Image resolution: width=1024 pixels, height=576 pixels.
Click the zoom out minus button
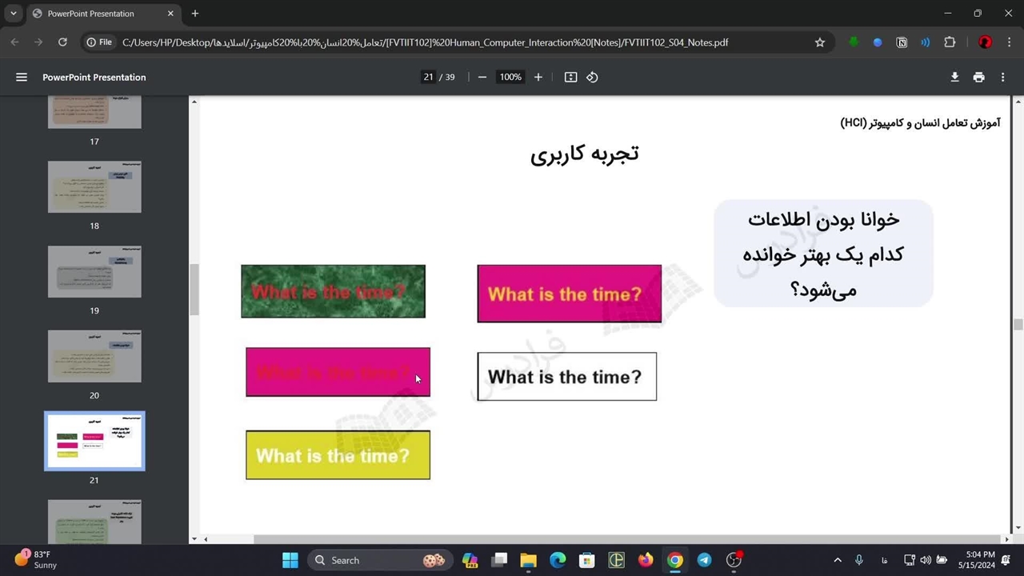(482, 78)
